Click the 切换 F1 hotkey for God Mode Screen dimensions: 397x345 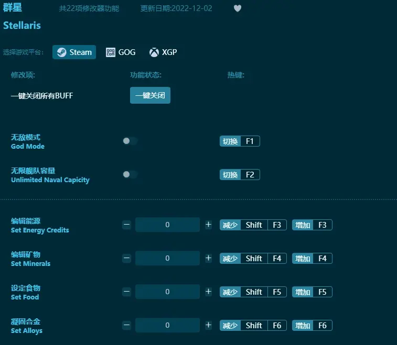click(240, 141)
